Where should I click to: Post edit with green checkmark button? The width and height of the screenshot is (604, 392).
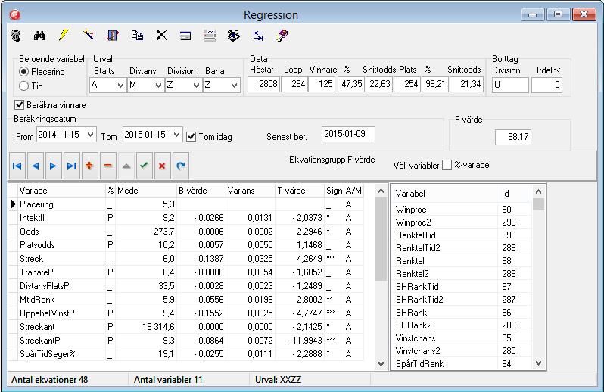point(144,166)
